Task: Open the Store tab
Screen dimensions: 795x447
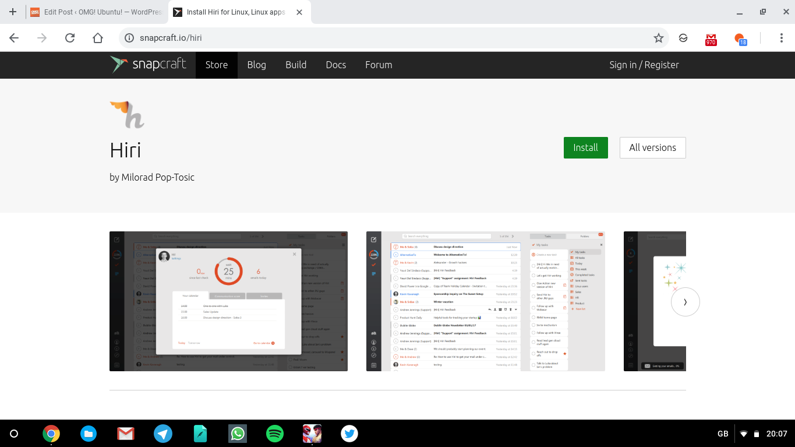Action: pyautogui.click(x=217, y=65)
